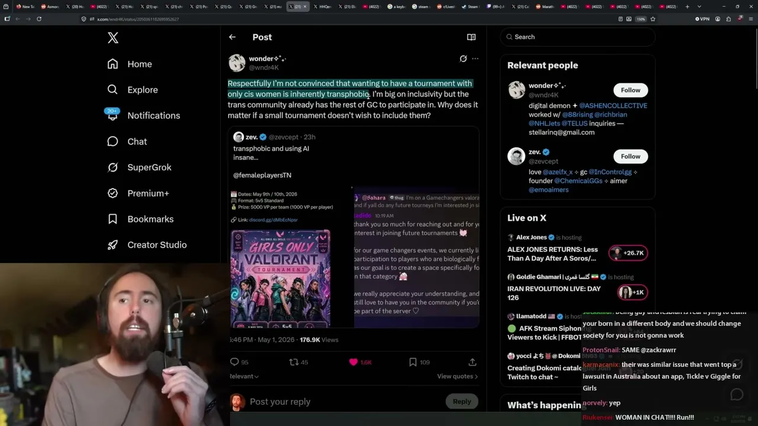The height and width of the screenshot is (426, 758).
Task: Click the X logo in the sidebar
Action: [x=113, y=38]
